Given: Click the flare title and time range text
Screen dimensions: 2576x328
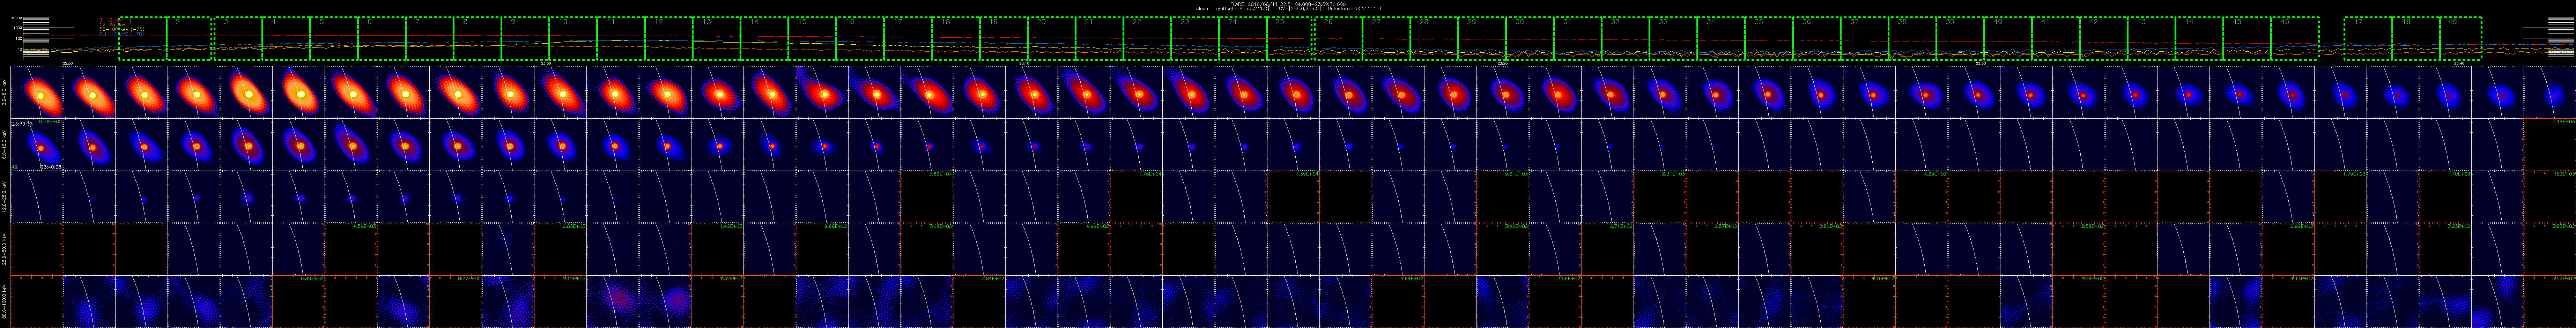Looking at the screenshot, I should 1288,4.
